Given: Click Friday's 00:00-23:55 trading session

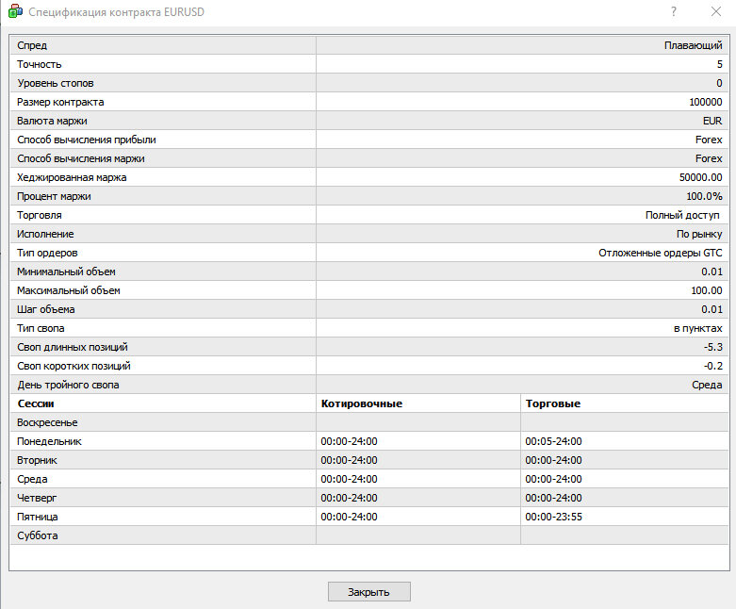Looking at the screenshot, I should tap(553, 517).
